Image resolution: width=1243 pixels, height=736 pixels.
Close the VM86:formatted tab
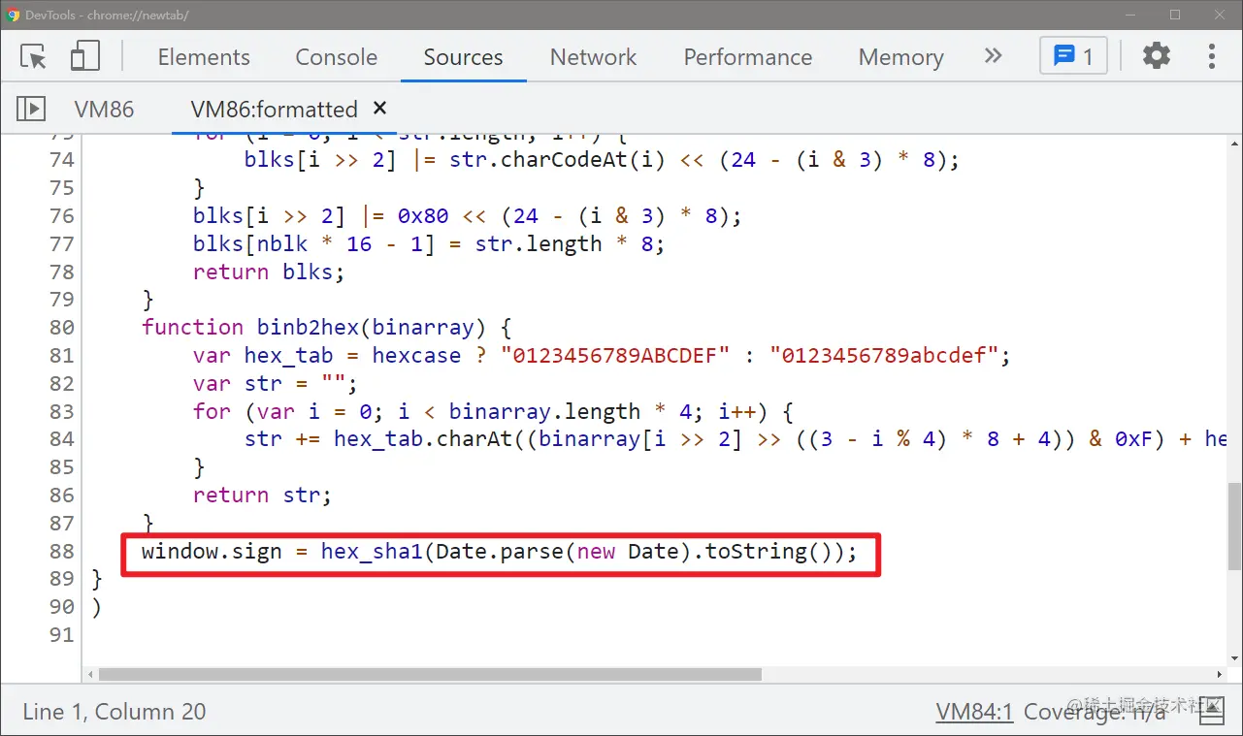pos(380,108)
